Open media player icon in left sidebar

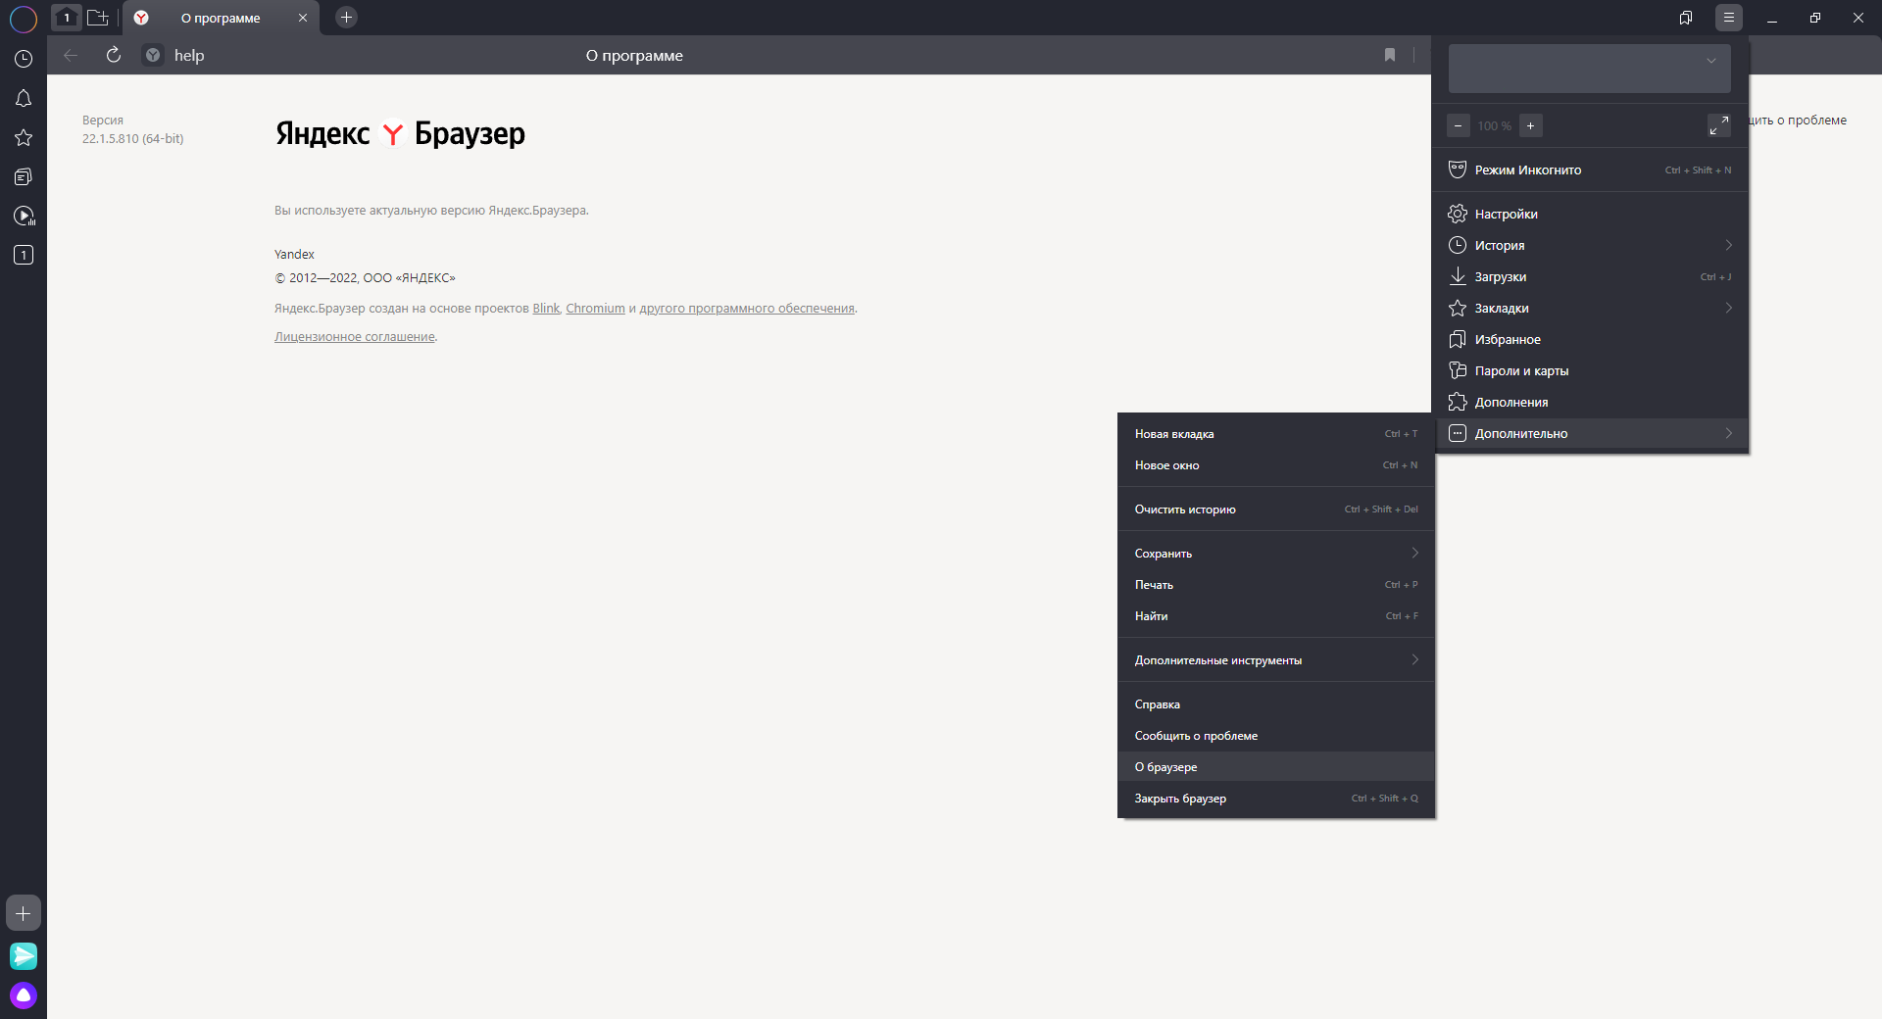click(x=24, y=216)
